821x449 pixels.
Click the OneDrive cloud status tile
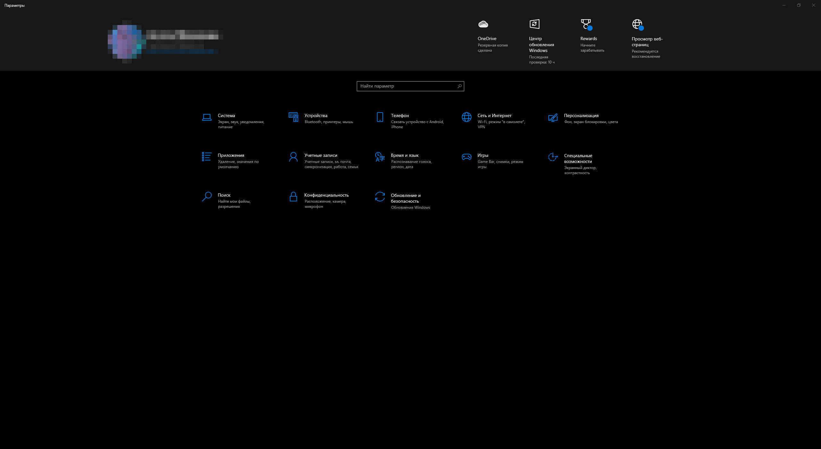(x=483, y=24)
